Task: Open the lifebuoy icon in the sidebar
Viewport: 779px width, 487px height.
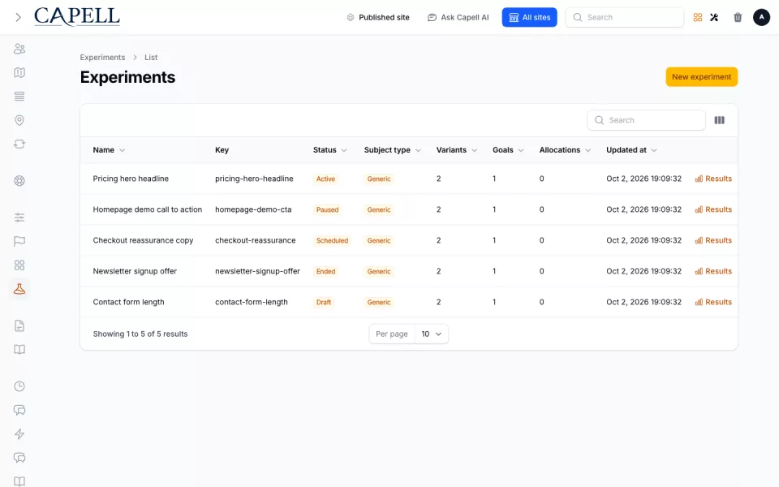Action: 19,181
